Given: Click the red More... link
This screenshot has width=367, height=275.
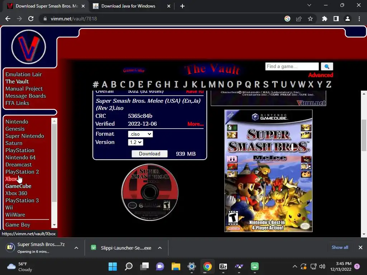Looking at the screenshot, I should pos(195,124).
